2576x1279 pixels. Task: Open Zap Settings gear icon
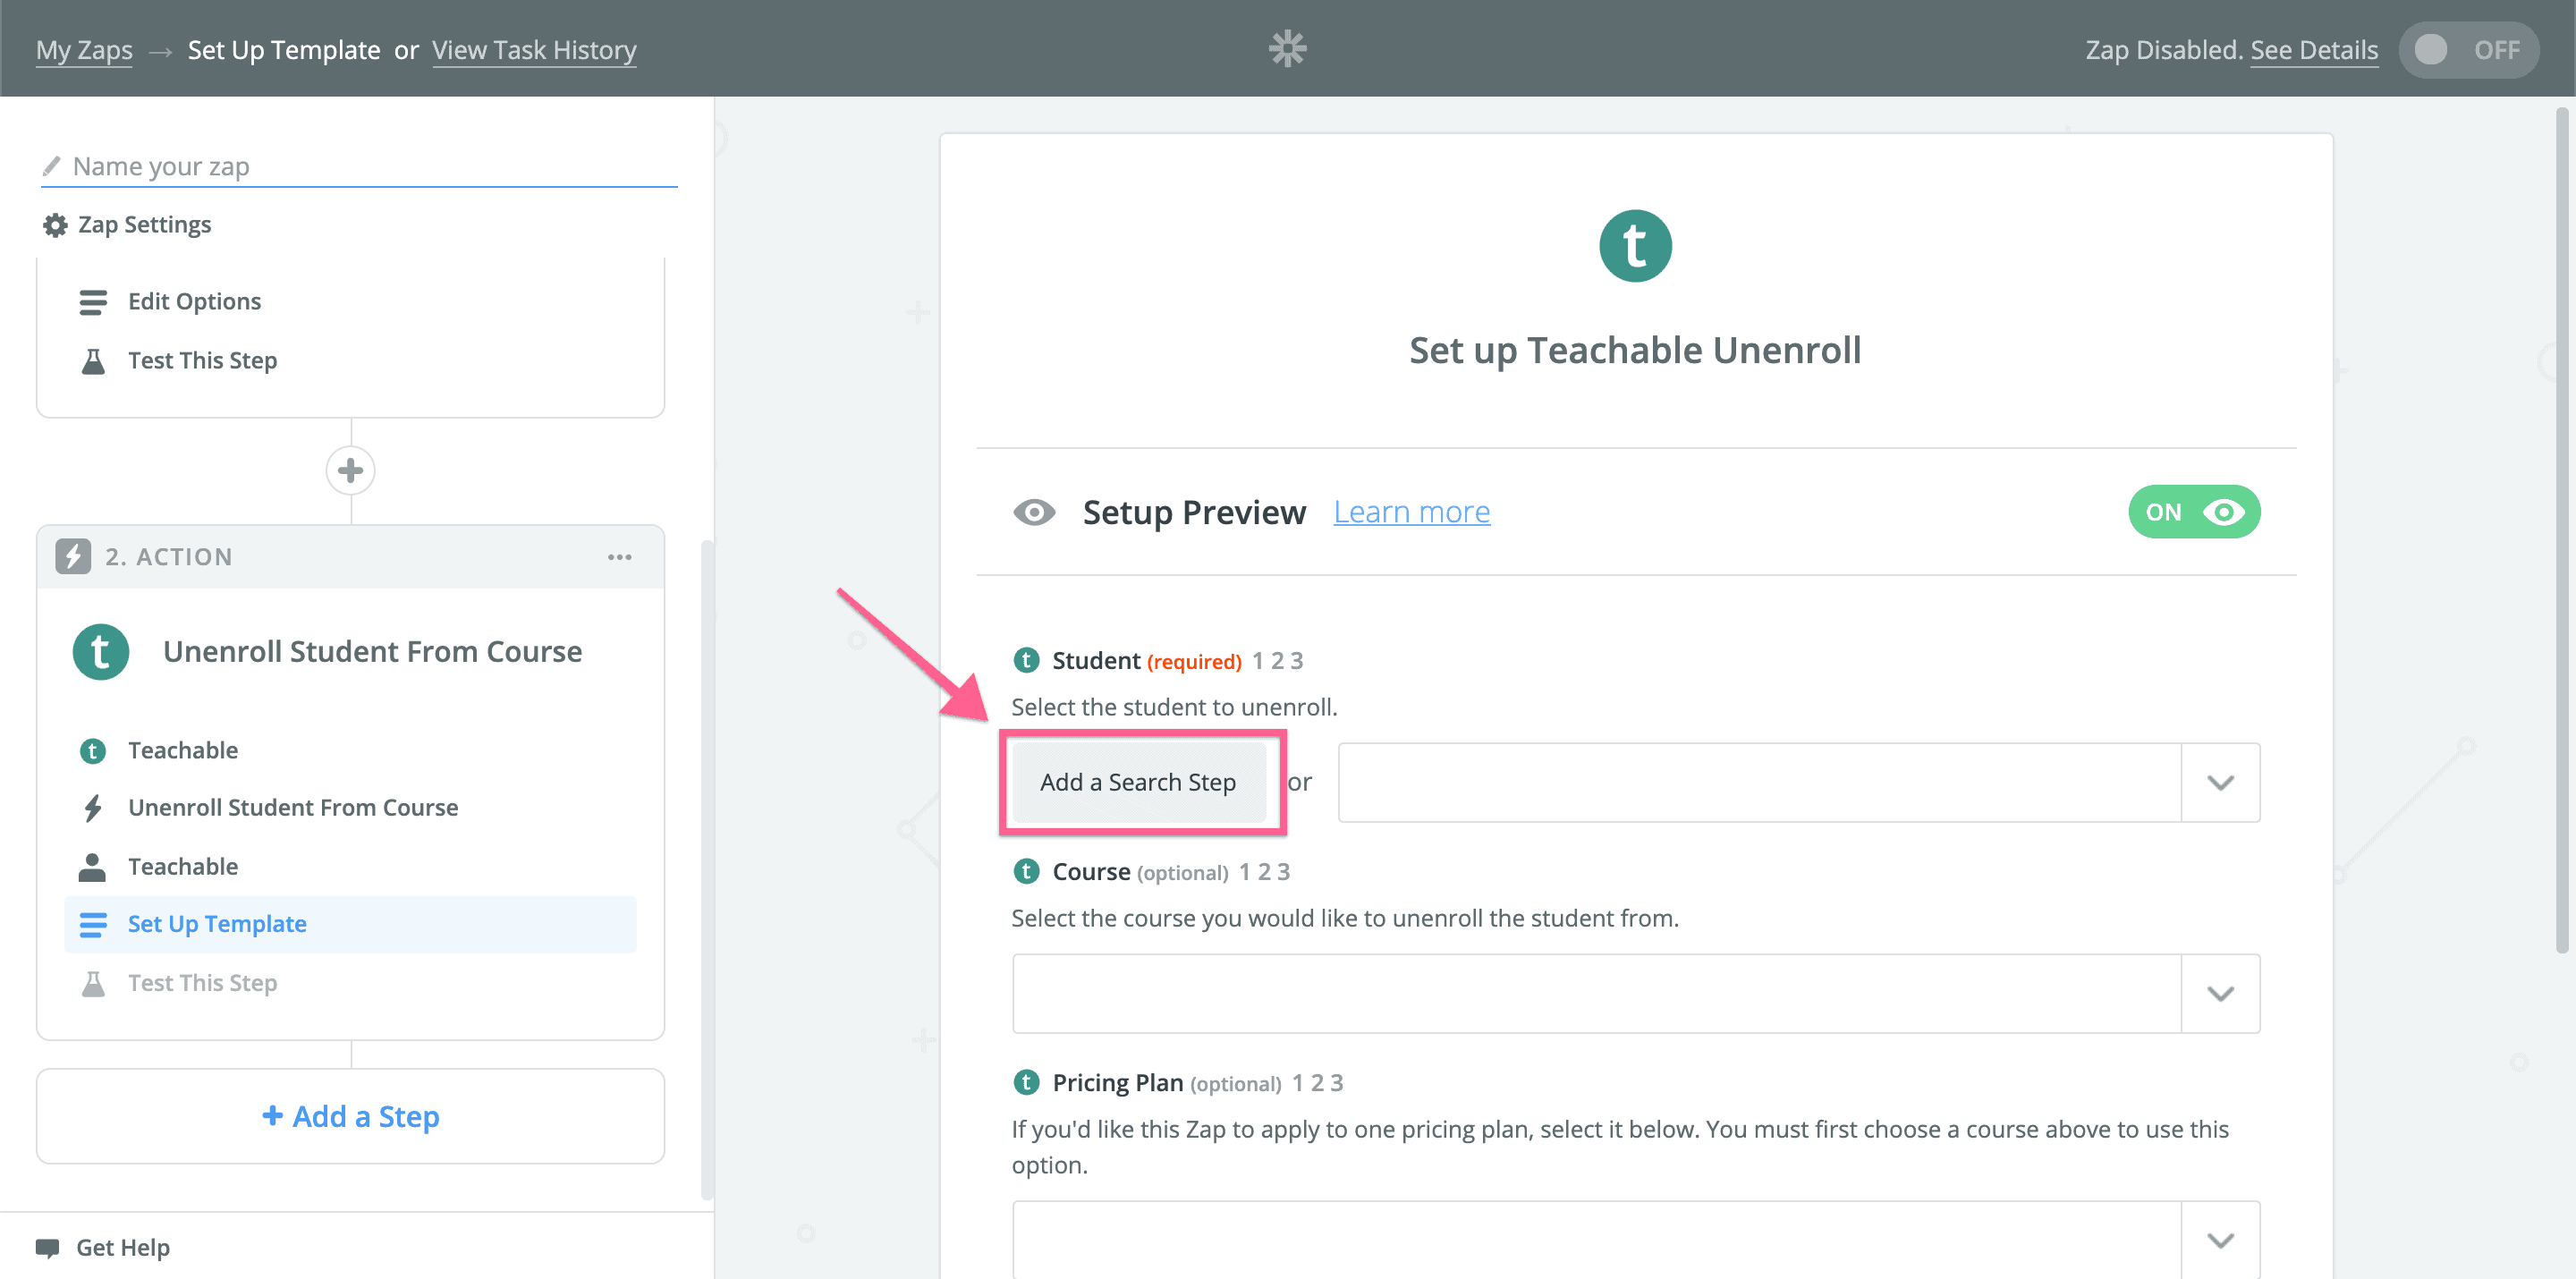[x=55, y=225]
